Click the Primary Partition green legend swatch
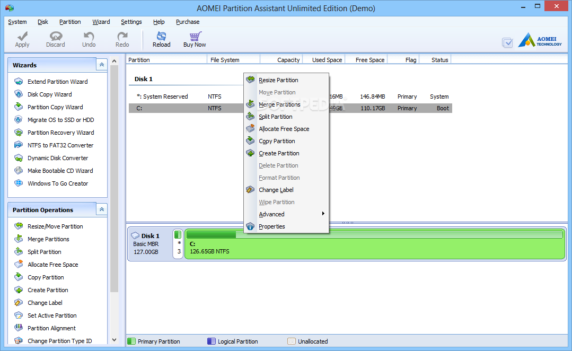Screen dimensions: 572x351 131,341
